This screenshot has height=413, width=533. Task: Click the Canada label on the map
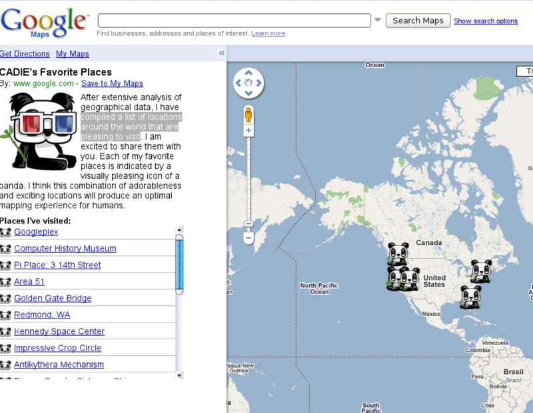coord(429,243)
